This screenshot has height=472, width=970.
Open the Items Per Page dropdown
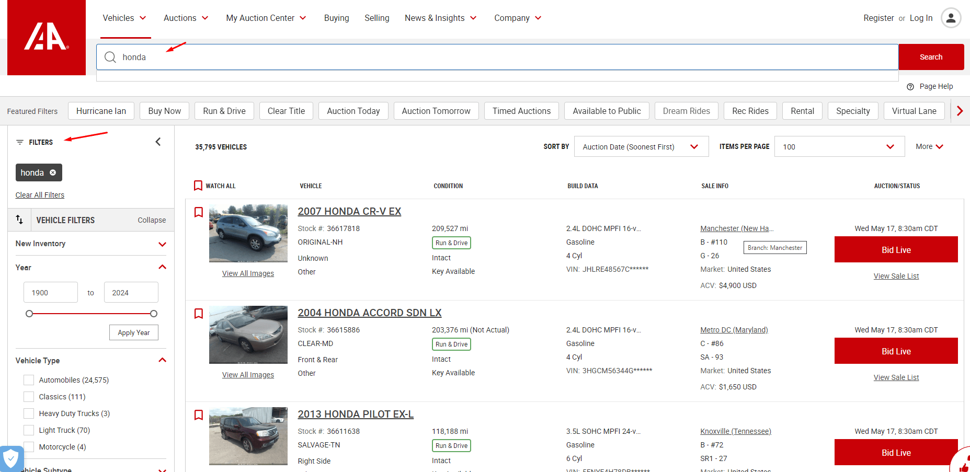[839, 147]
